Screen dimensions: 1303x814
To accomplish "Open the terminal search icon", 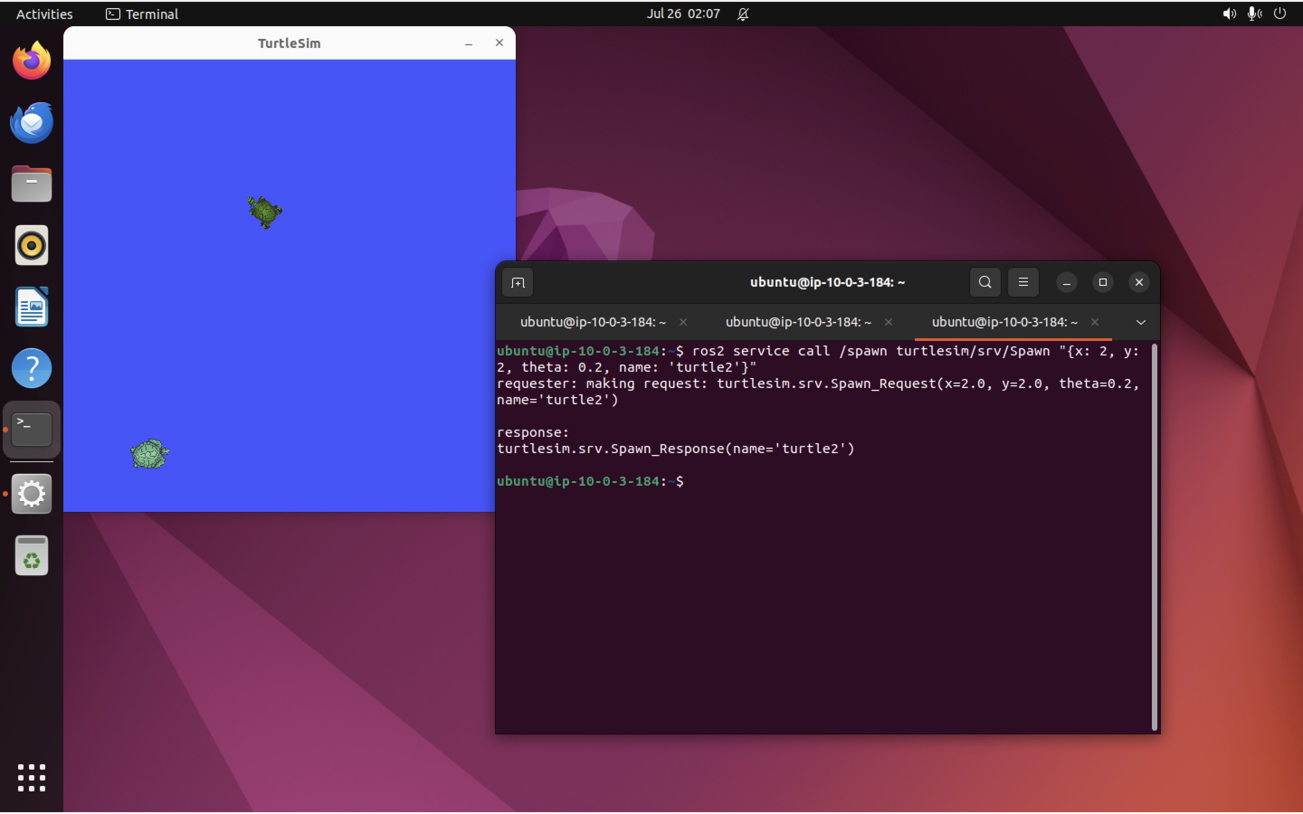I will tap(985, 283).
